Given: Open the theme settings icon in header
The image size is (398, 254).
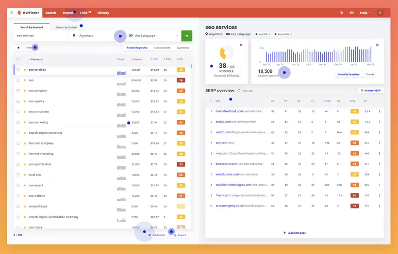Looking at the screenshot, I should (342, 13).
